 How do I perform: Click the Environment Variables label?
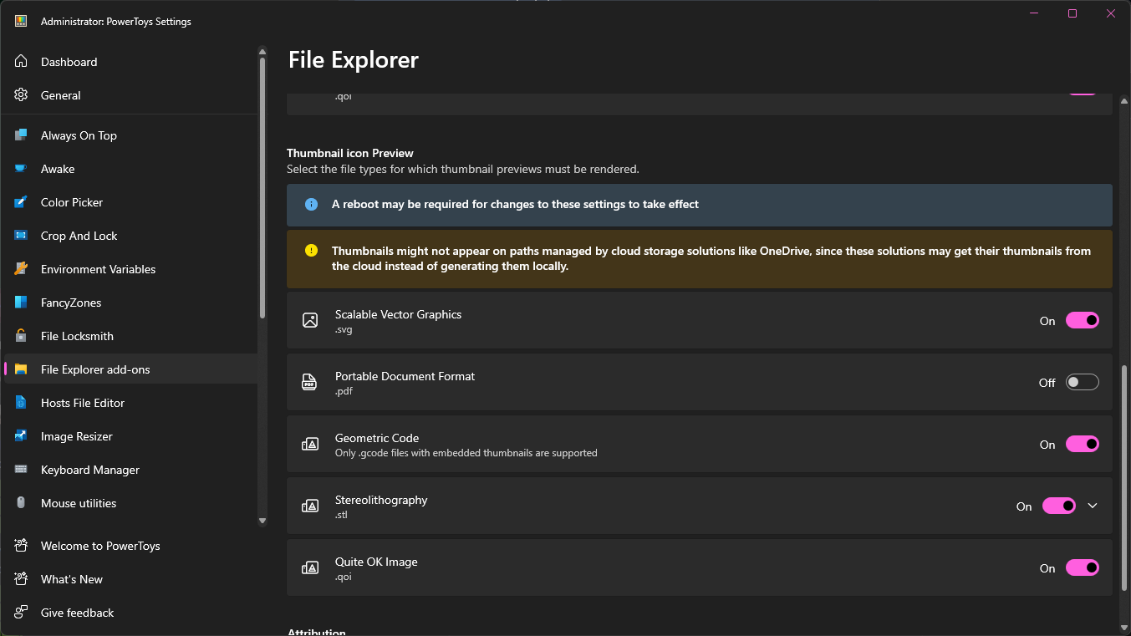pos(99,269)
